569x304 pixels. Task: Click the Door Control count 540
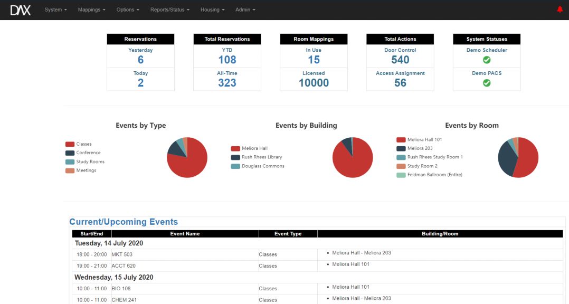pyautogui.click(x=400, y=60)
